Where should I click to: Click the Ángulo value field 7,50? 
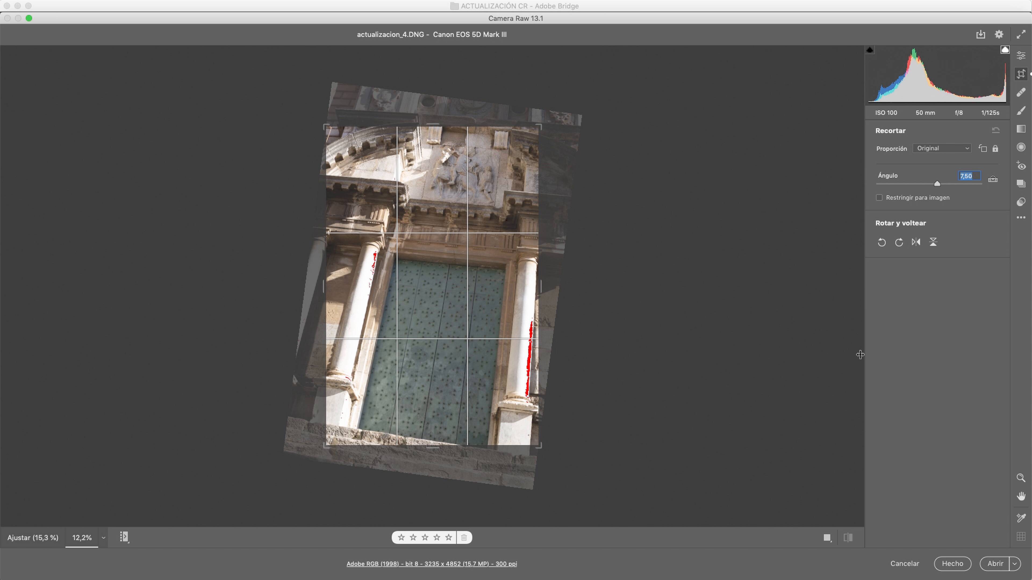(969, 176)
